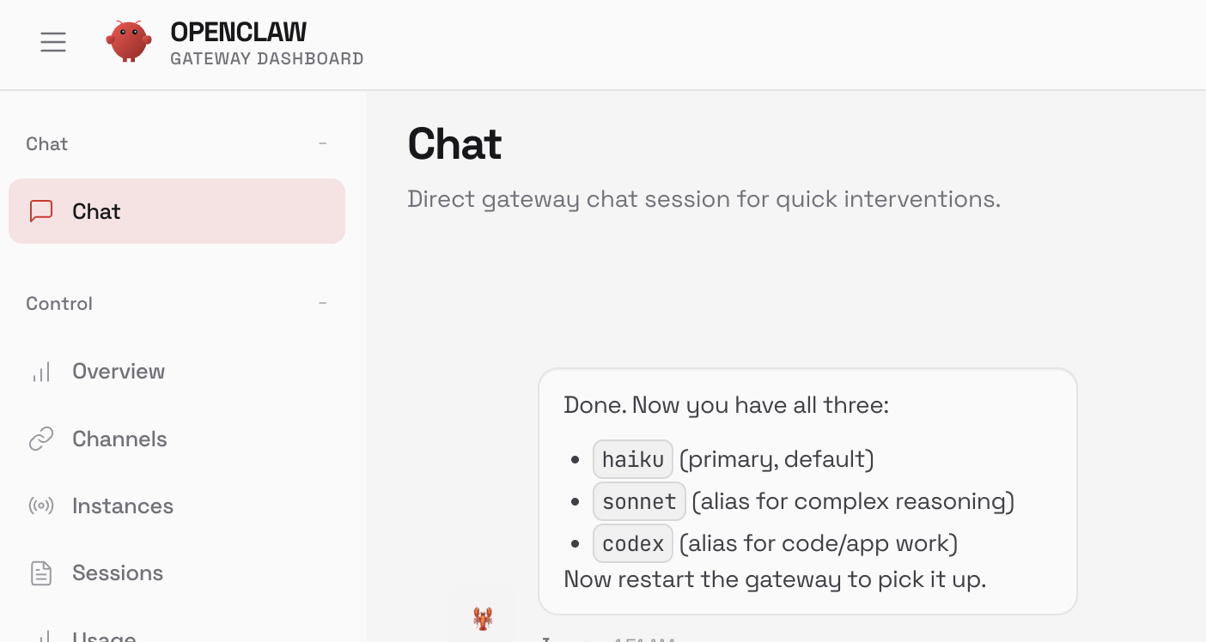Viewport: 1206px width, 642px height.
Task: Click the OPENCLAW header title
Action: pos(239,33)
